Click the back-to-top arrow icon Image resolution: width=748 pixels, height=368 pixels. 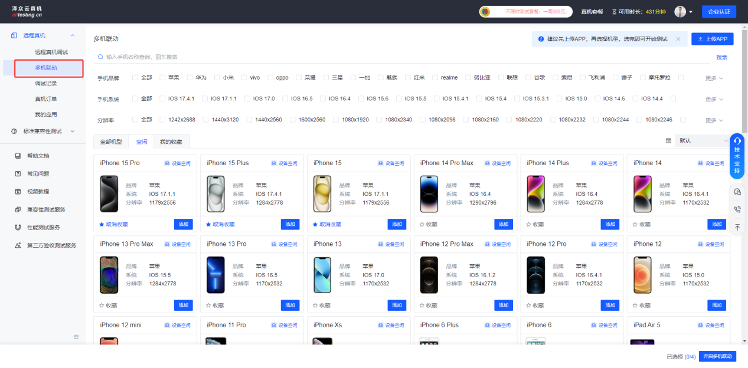[737, 227]
